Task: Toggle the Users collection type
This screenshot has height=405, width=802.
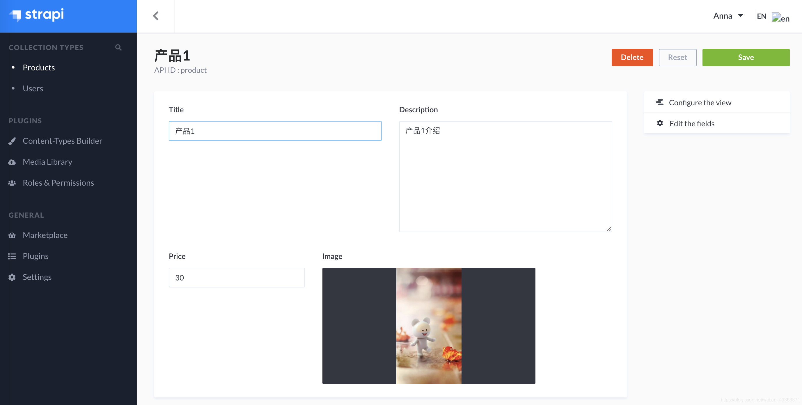Action: coord(33,88)
